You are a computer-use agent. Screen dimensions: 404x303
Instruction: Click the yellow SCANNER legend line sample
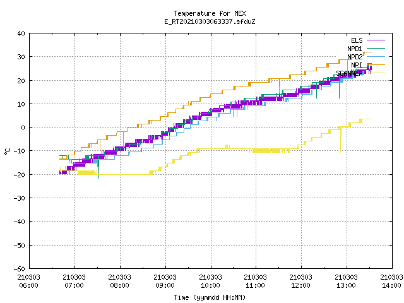(x=376, y=73)
